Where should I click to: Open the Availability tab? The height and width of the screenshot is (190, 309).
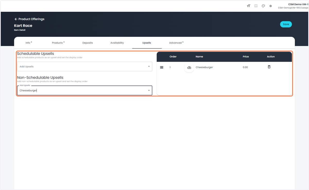point(117,43)
